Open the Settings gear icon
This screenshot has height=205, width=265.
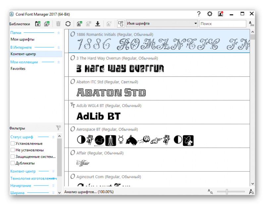tap(210, 14)
